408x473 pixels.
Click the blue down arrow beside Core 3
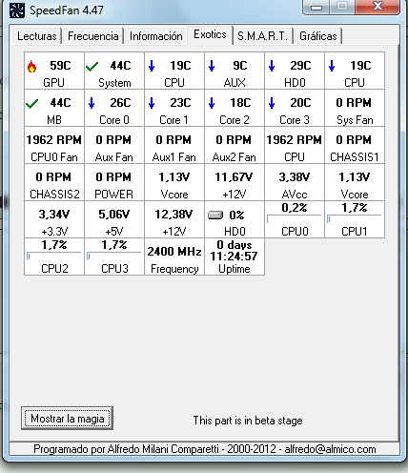point(272,103)
